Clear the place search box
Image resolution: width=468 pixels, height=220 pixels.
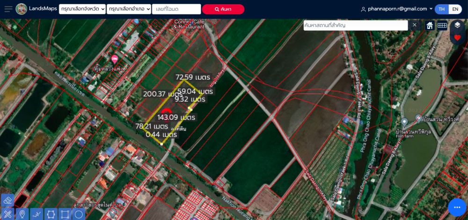pos(414,25)
